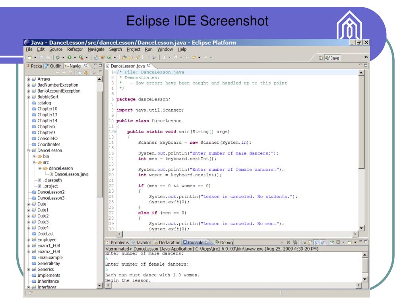The image size is (407, 305).
Task: Open the File menu
Action: click(x=29, y=49)
